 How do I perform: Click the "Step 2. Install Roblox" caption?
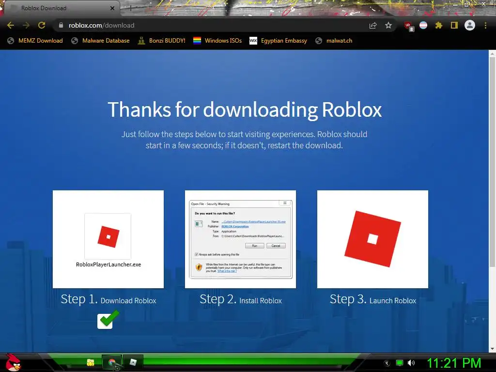[x=241, y=299]
